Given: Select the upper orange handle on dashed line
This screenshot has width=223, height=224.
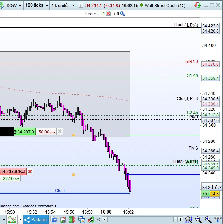Looking at the screenshot, I should point(74,135).
